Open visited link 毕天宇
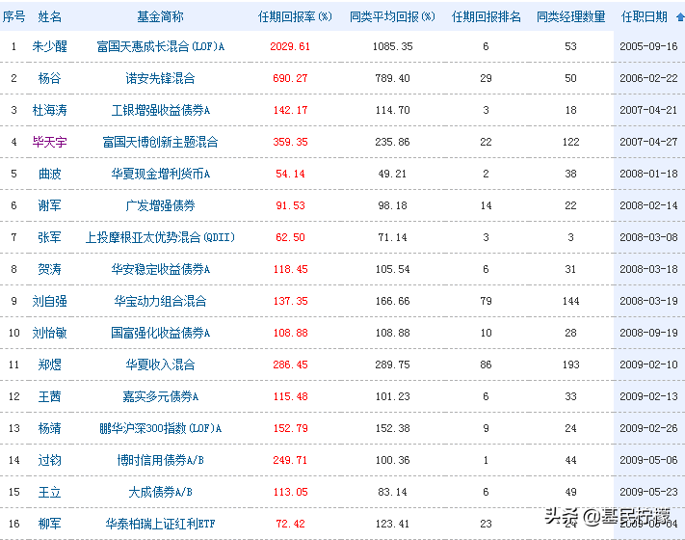The height and width of the screenshot is (540, 685). click(x=49, y=142)
